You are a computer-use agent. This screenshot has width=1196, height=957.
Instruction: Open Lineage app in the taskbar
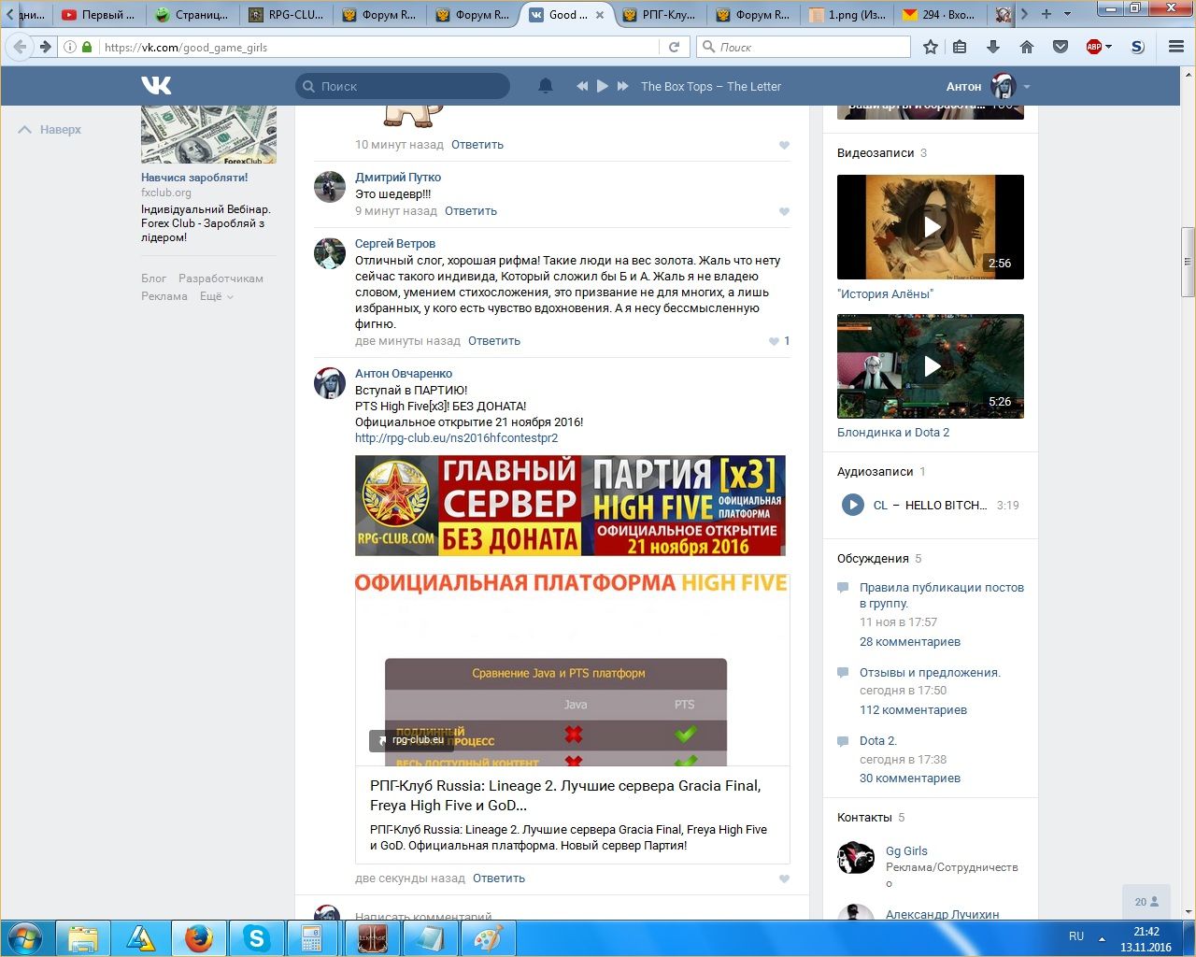click(372, 938)
